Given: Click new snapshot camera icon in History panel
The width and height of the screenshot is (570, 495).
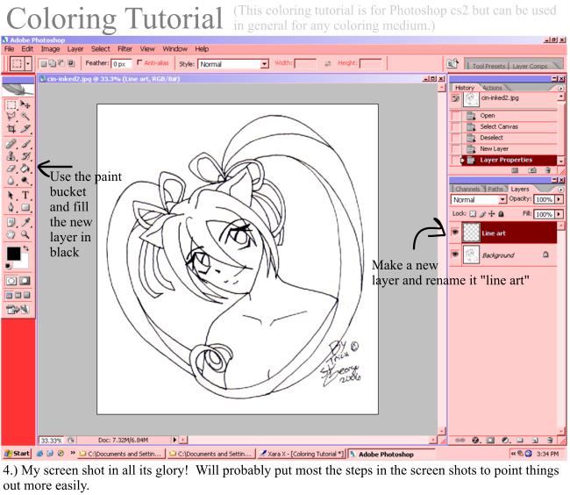Looking at the screenshot, I should coord(532,170).
